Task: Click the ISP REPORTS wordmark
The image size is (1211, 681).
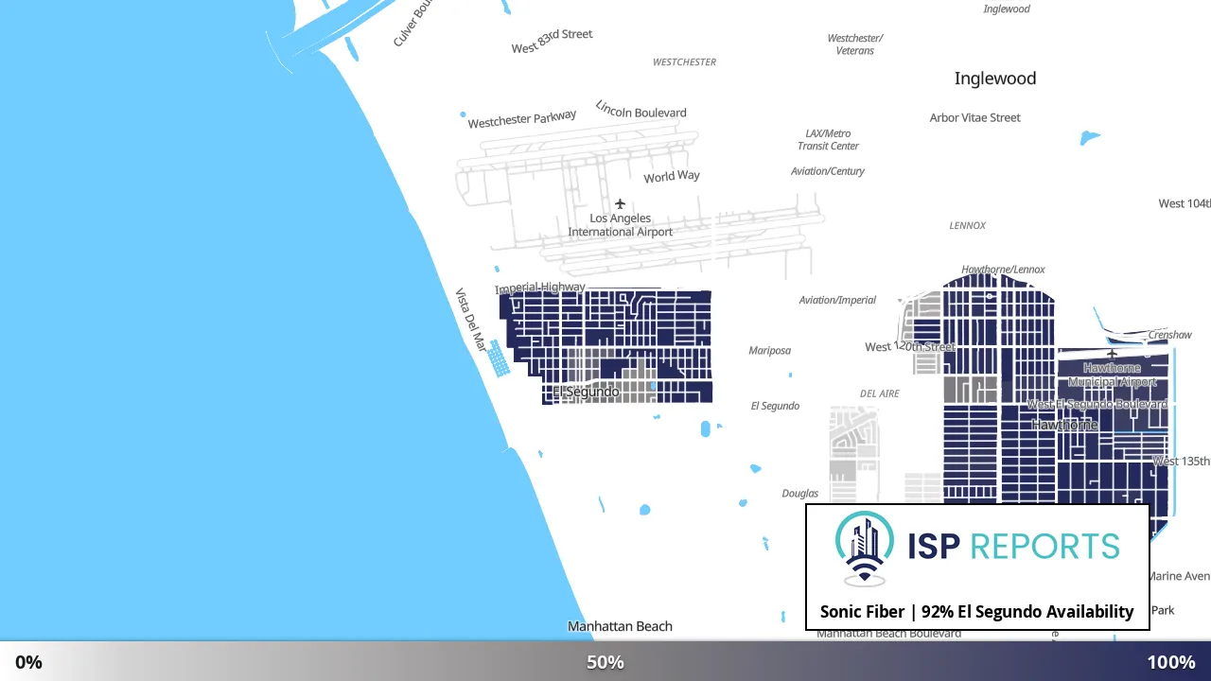Action: pos(1013,546)
